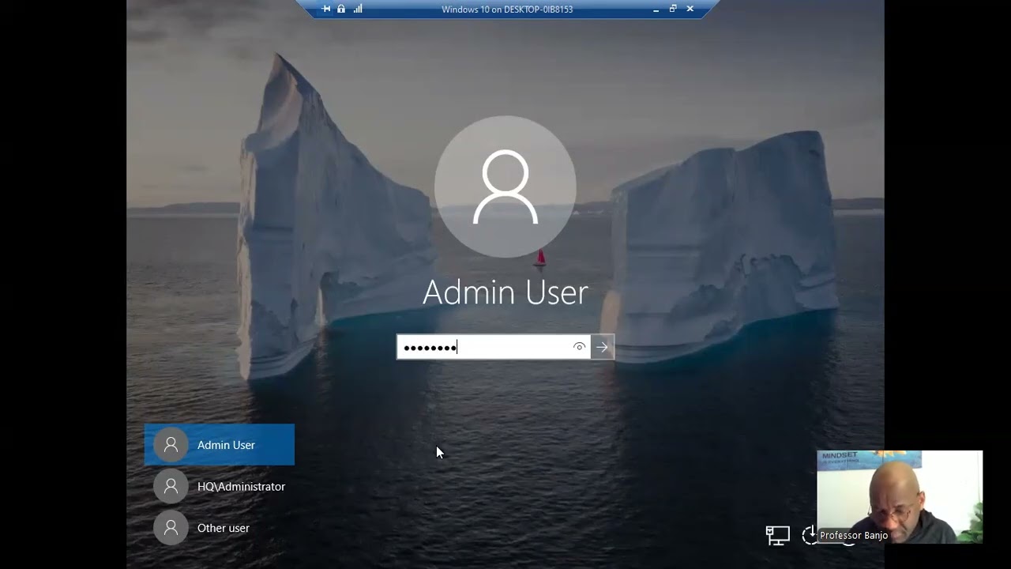Viewport: 1011px width, 569px height.
Task: Pin the remote session connection bar
Action: 326,9
